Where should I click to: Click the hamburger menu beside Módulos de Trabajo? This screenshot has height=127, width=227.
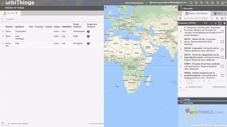click(x=3, y=8)
